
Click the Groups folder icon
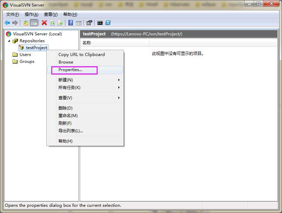point(15,61)
